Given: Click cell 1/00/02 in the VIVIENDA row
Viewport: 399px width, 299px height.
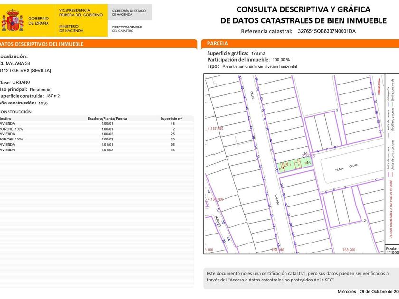Looking at the screenshot, I should tap(107, 134).
